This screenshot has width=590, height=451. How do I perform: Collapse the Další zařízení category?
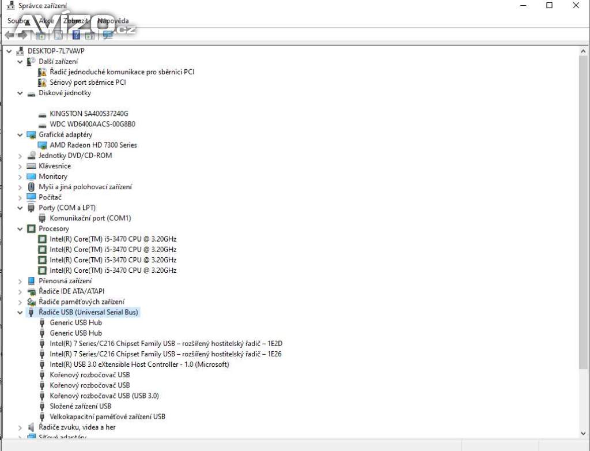(x=20, y=61)
